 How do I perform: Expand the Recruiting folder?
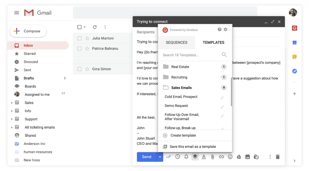point(195,77)
